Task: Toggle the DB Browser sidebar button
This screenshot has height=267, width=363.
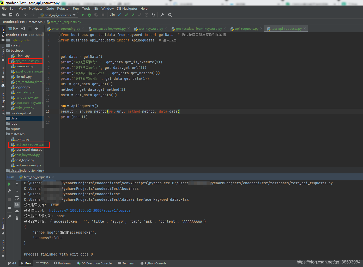Action: click(3, 77)
